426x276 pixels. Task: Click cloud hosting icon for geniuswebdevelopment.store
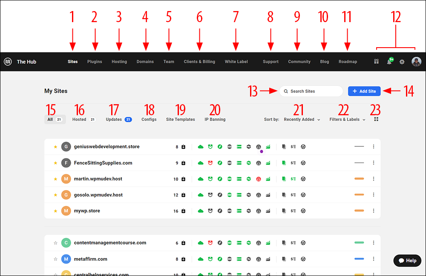pos(201,147)
